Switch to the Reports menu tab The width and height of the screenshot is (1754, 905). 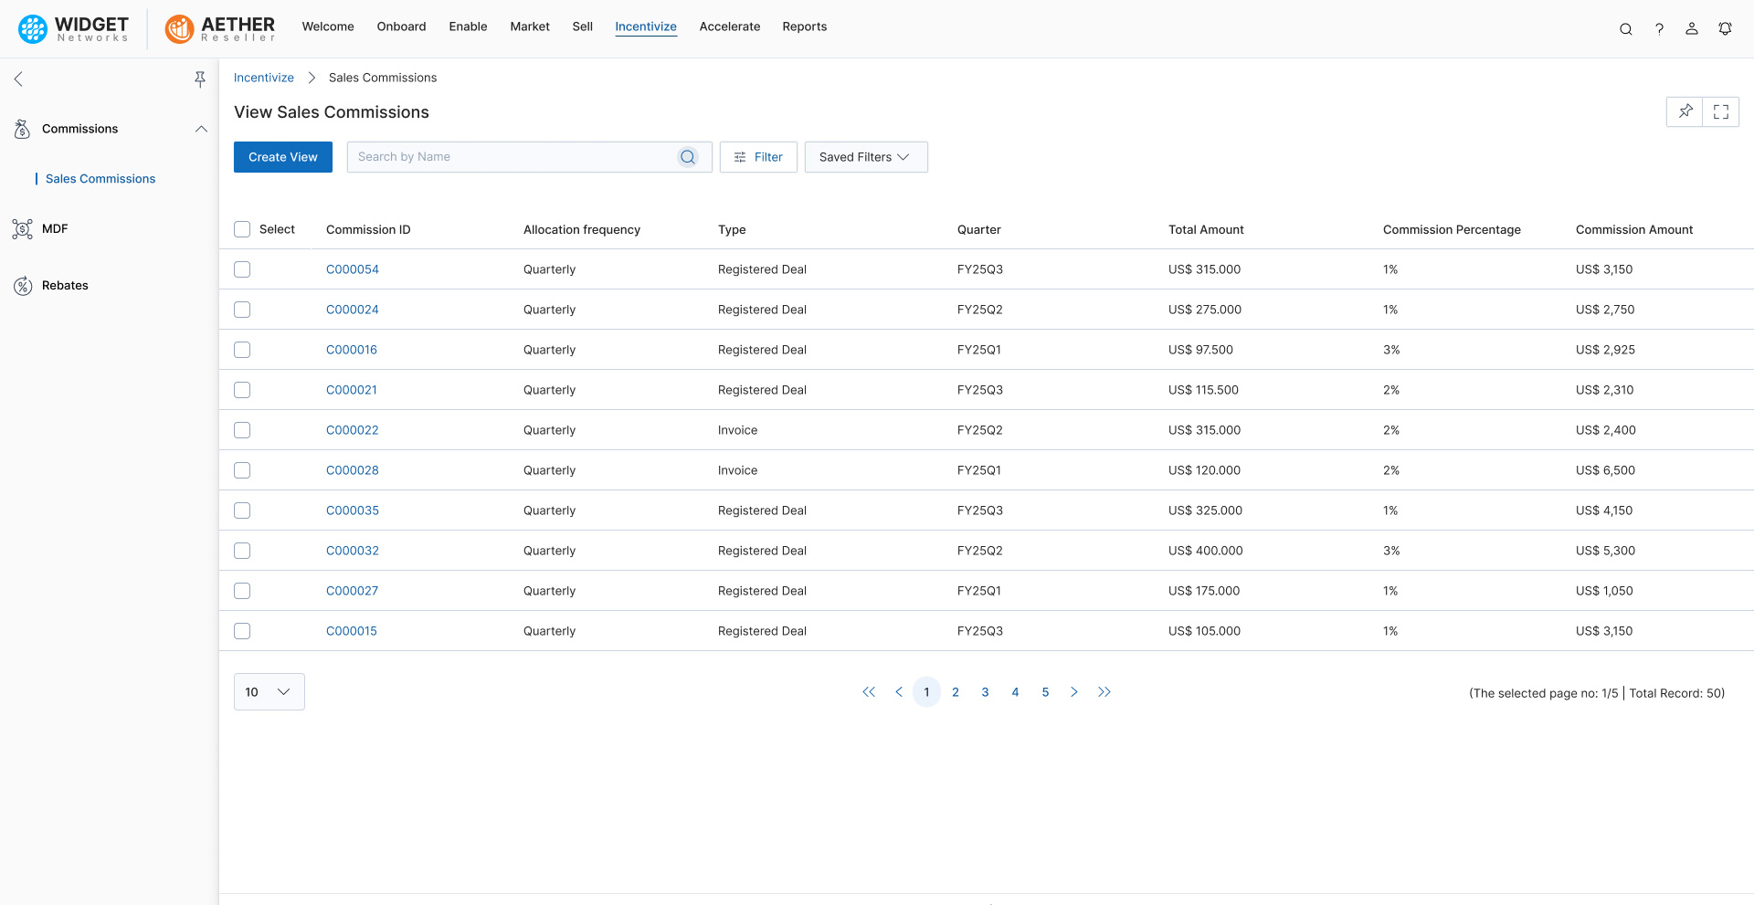coord(804,26)
